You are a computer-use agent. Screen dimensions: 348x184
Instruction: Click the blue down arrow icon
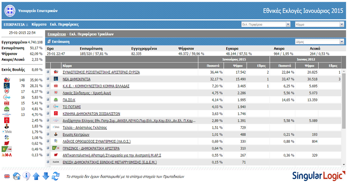[x=46, y=176]
